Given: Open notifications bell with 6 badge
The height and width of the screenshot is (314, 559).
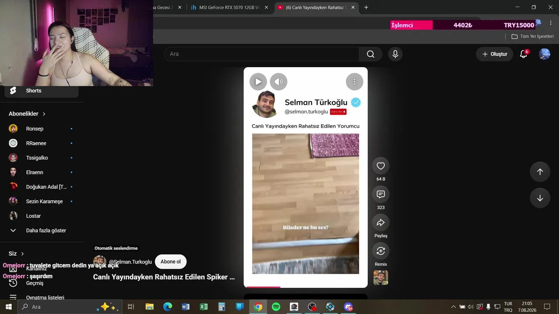Looking at the screenshot, I should pyautogui.click(x=523, y=54).
